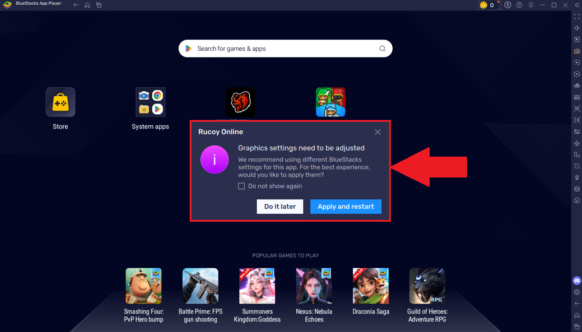Open game controls keyboard icon
Viewport: 582px width, 332px height.
coord(577,51)
